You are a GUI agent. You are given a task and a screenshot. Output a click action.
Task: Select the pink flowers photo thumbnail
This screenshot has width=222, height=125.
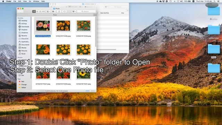tap(43, 26)
